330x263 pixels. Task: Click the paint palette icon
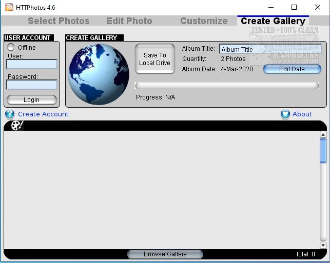17,126
